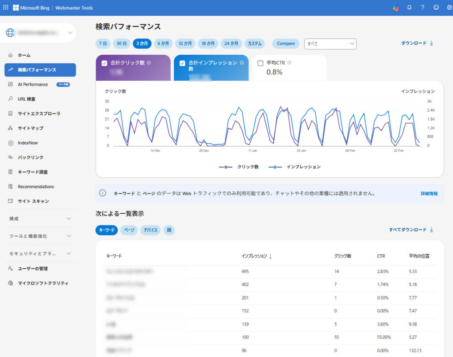Open the notification bell

409,8
